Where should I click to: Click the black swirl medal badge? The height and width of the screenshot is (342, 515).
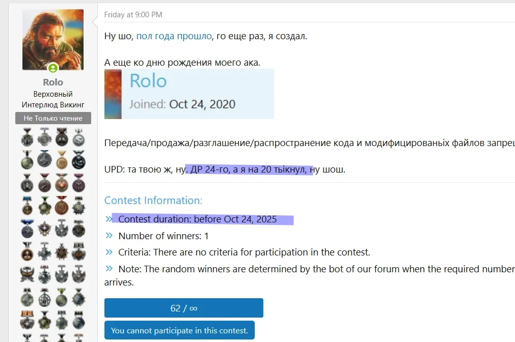(78, 160)
